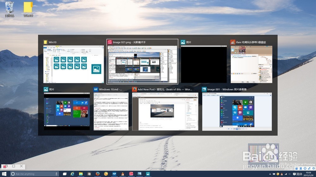Open the MP MarkdownPad taskbar icon

[114, 174]
